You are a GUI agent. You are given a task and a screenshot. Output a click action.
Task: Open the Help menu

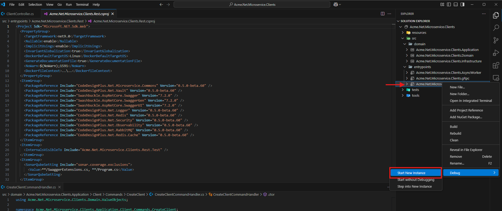tap(96, 4)
